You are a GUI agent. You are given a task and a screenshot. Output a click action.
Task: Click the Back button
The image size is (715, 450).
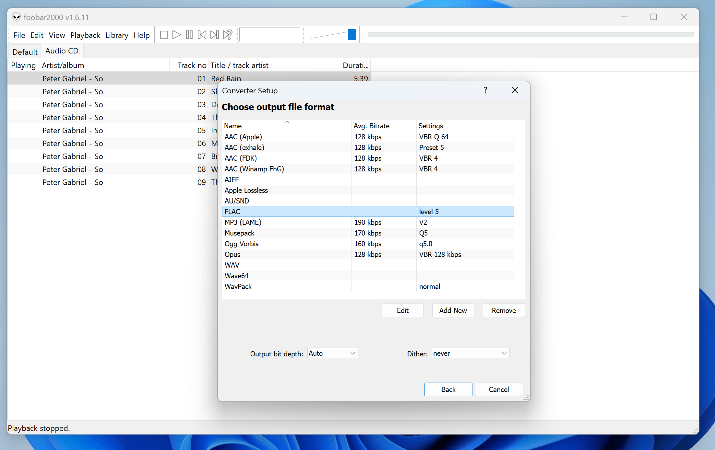pos(448,389)
